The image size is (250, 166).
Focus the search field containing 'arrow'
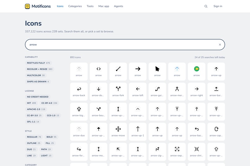click(x=125, y=45)
